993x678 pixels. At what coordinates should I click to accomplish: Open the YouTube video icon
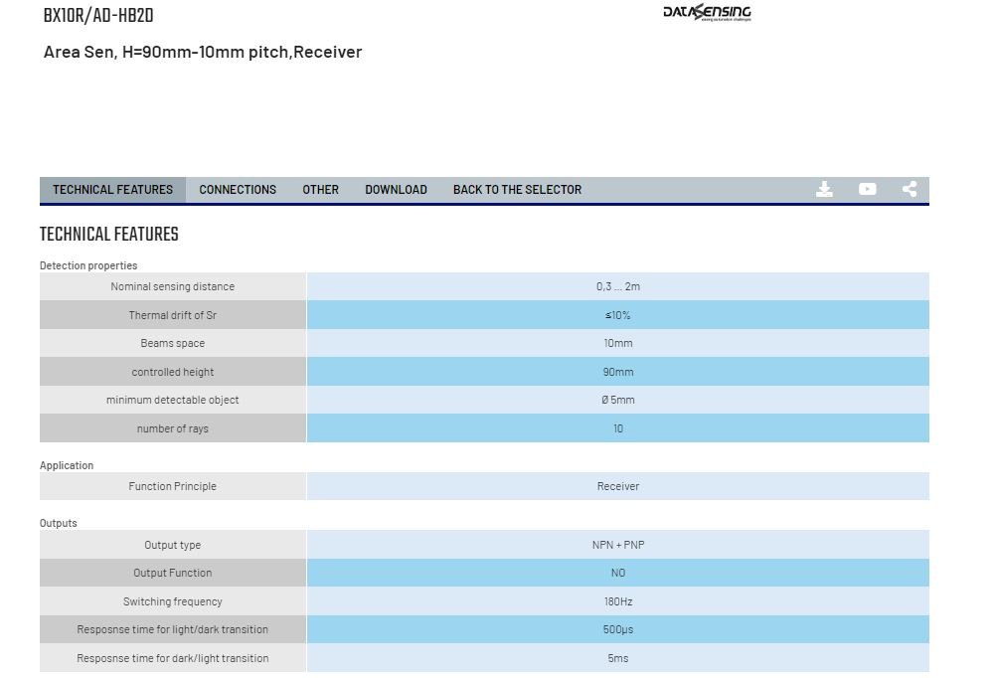(x=867, y=190)
